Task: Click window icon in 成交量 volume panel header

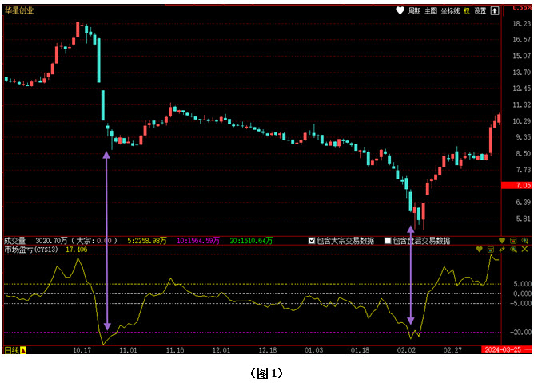Action: pos(512,240)
